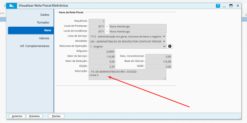Close the Visualizar Nota Fiscal Eletrônica dialog
This screenshot has height=123, width=247.
tap(238, 6)
